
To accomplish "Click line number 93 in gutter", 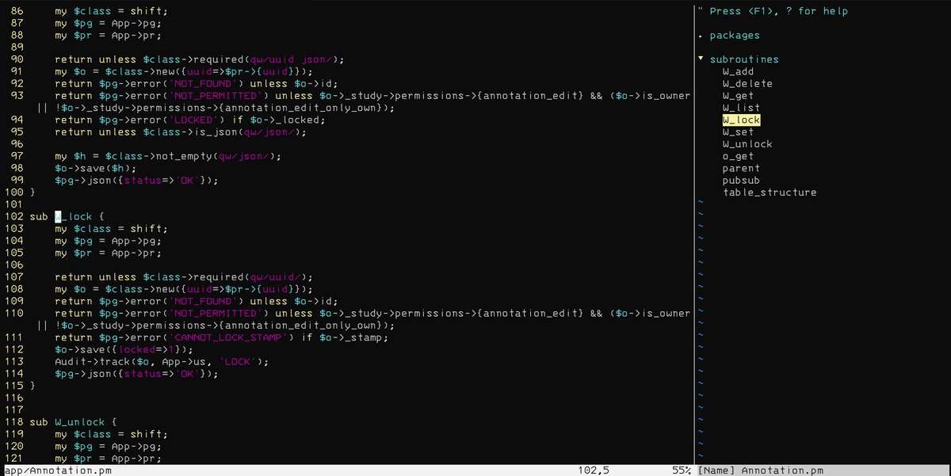I will [17, 96].
